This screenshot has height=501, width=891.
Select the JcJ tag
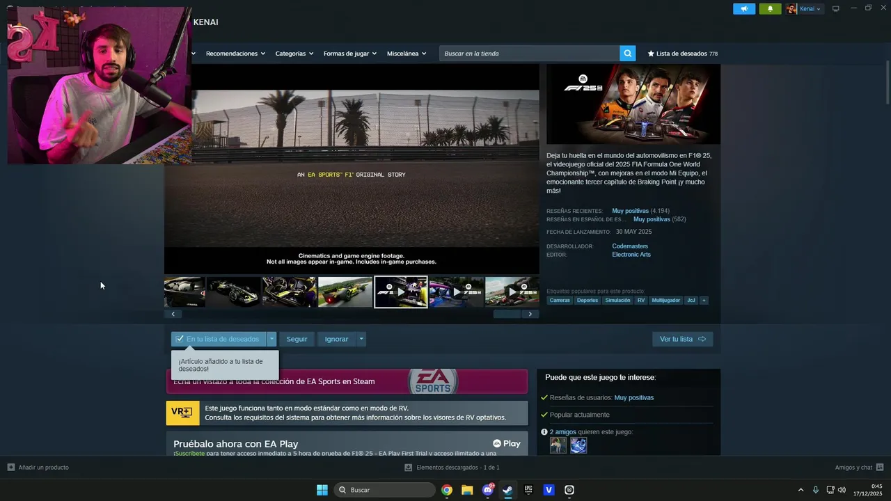pos(691,301)
